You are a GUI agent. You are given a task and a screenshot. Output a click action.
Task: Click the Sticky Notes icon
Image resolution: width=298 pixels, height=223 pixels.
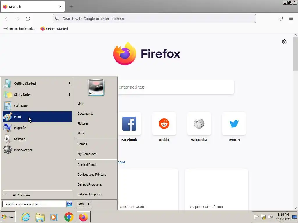point(8,95)
